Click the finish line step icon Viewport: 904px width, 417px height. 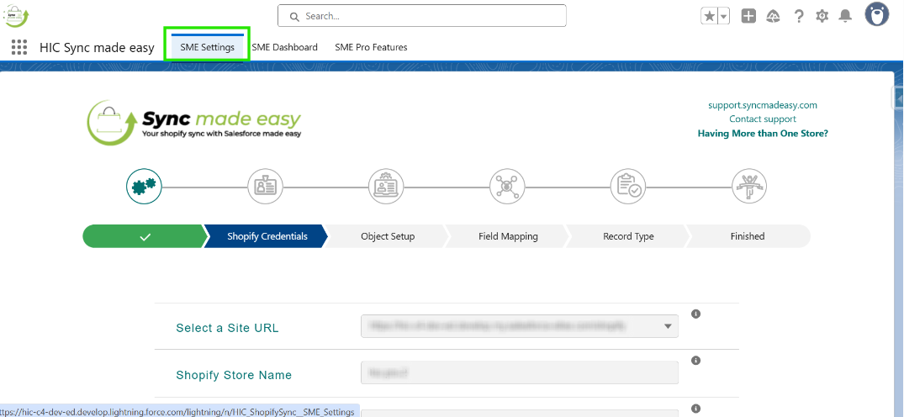point(749,187)
